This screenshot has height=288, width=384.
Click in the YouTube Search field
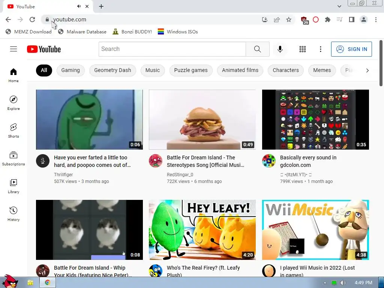172,49
